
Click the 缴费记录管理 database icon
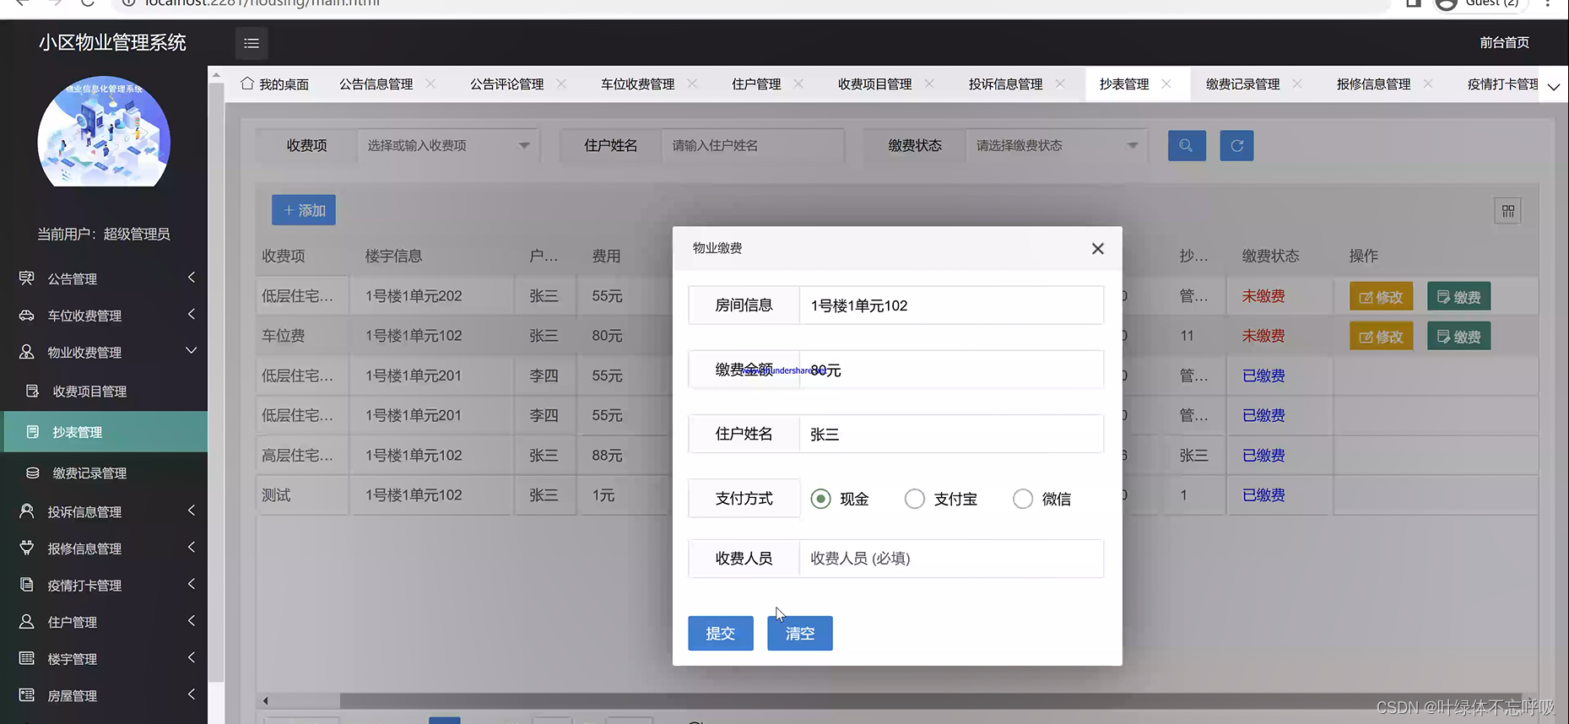[32, 473]
